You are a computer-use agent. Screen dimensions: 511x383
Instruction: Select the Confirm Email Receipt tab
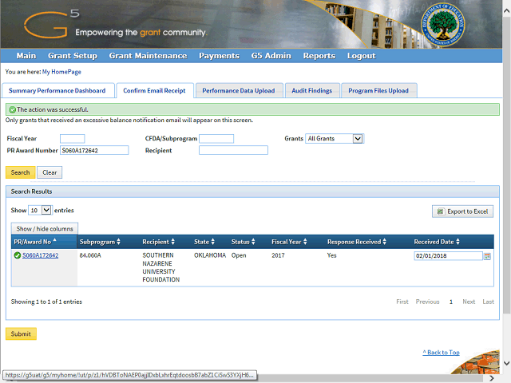[154, 90]
